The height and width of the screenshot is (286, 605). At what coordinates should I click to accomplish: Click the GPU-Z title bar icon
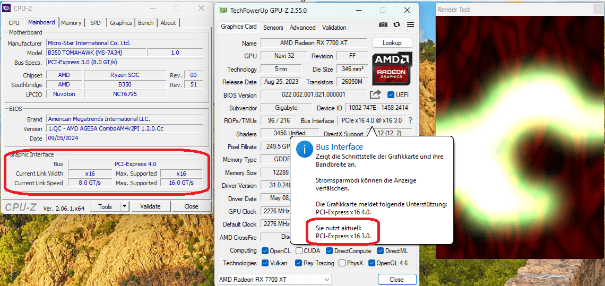coord(223,11)
